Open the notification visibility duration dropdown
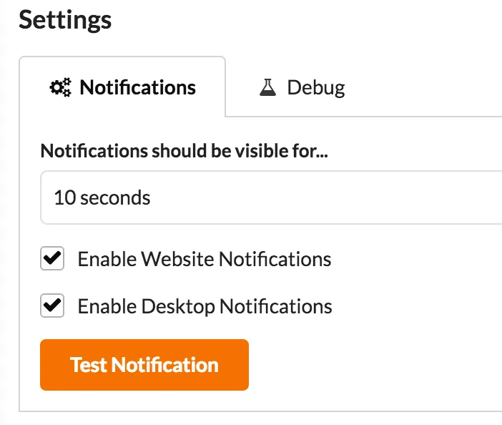The width and height of the screenshot is (502, 425). click(272, 197)
